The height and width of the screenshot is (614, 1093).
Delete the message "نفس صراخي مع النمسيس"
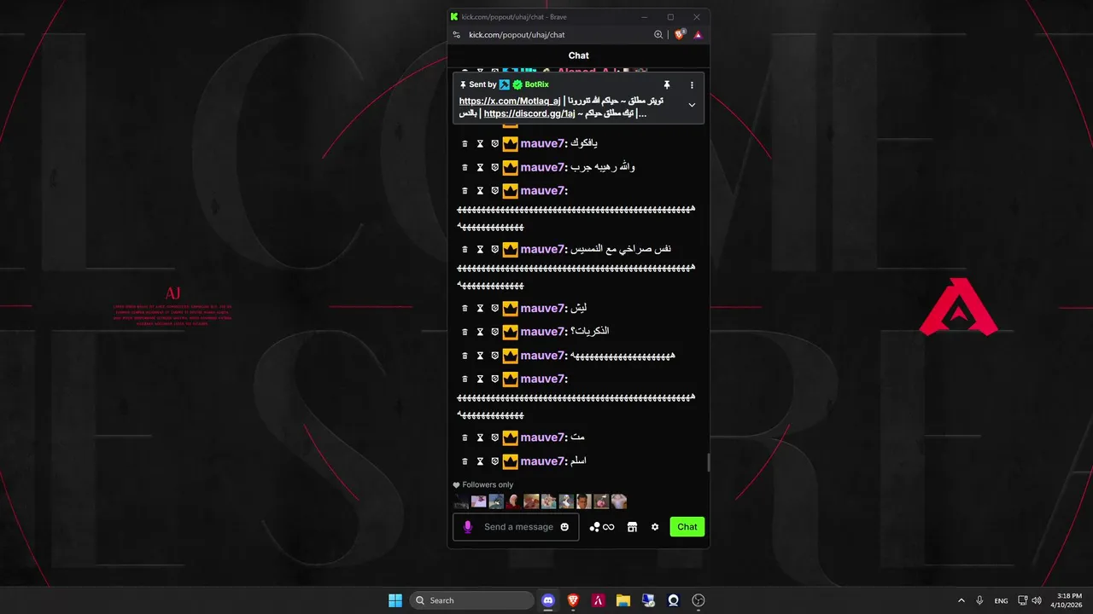[x=465, y=250]
